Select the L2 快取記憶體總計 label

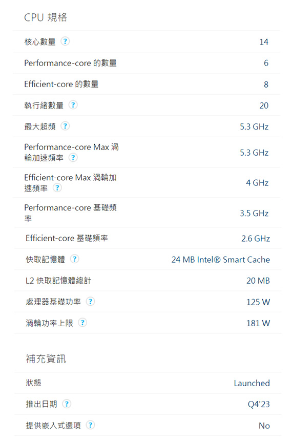[58, 281]
